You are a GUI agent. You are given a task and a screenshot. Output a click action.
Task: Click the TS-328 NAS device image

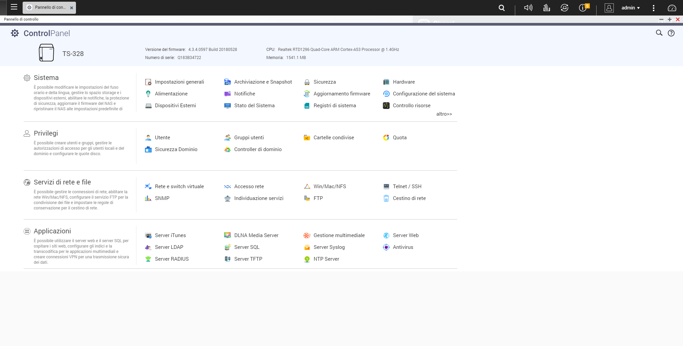(x=46, y=53)
